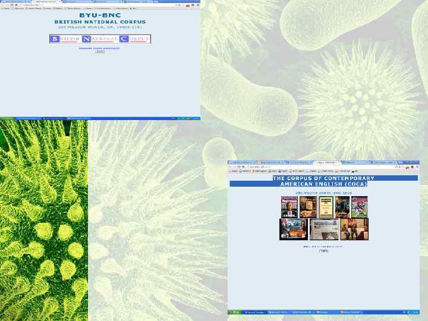This screenshot has width=428, height=321.
Task: Click the British National Corpus logo banner
Action: (100, 39)
